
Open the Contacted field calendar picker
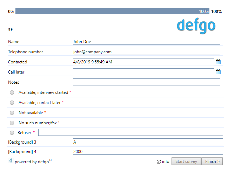(218, 62)
